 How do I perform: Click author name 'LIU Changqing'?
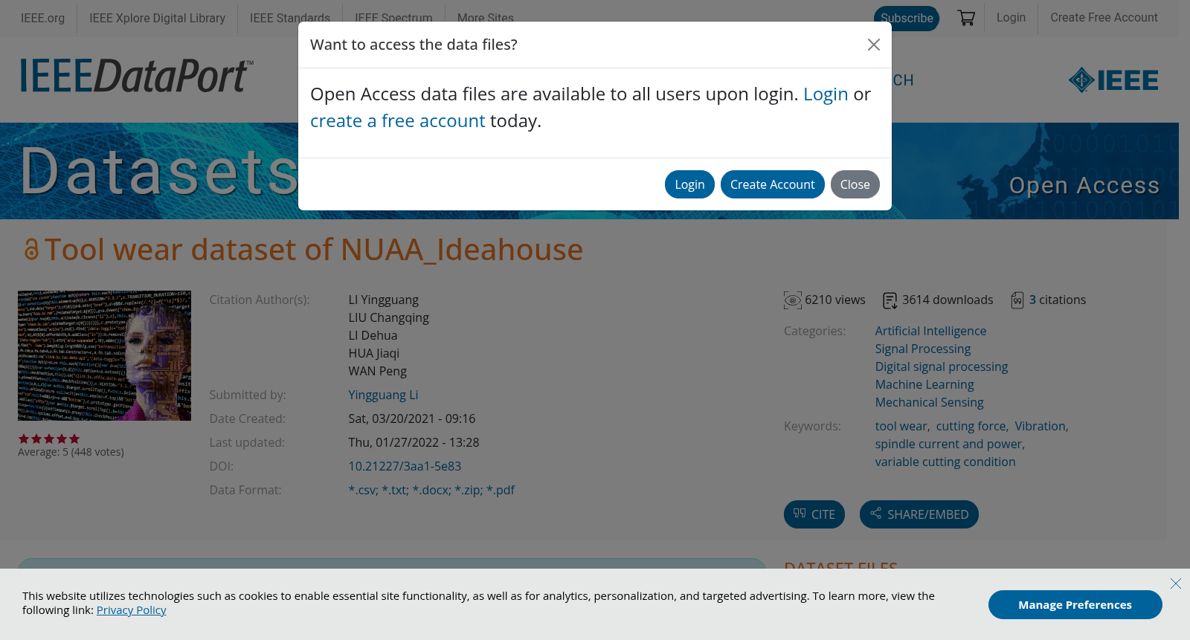point(388,318)
